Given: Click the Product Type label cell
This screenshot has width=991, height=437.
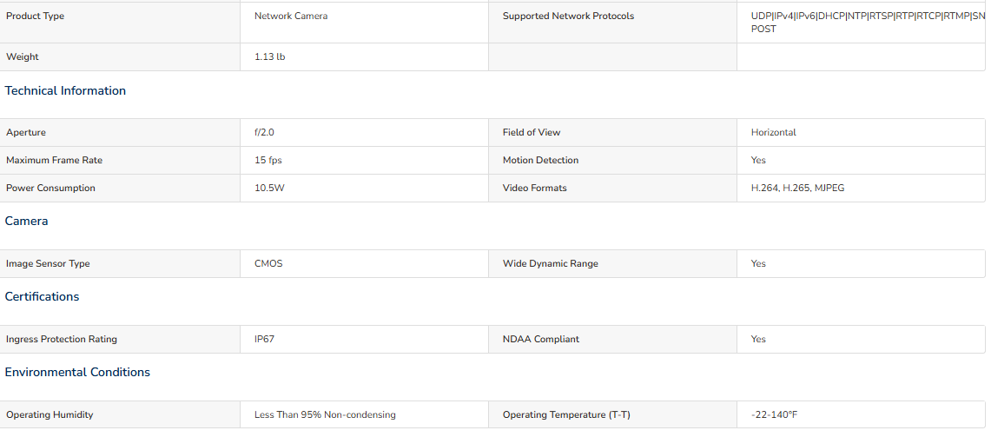Looking at the screenshot, I should click(x=120, y=23).
